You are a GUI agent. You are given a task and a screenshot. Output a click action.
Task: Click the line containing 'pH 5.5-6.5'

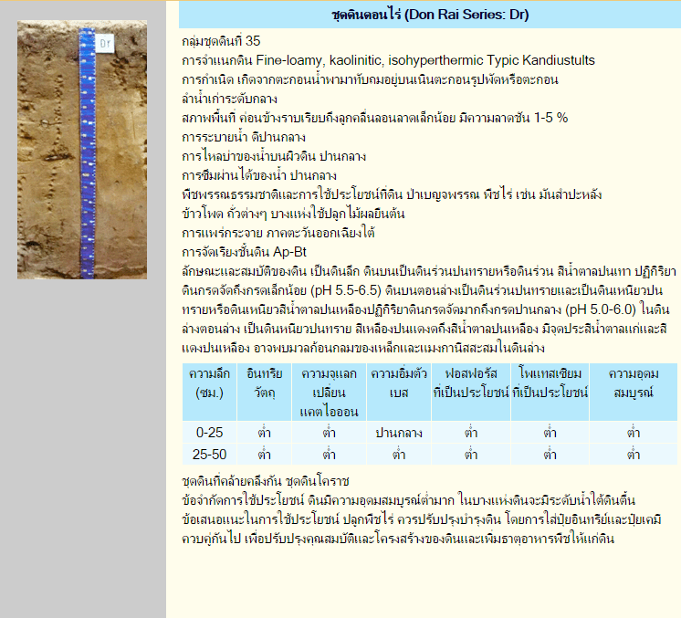click(x=422, y=290)
